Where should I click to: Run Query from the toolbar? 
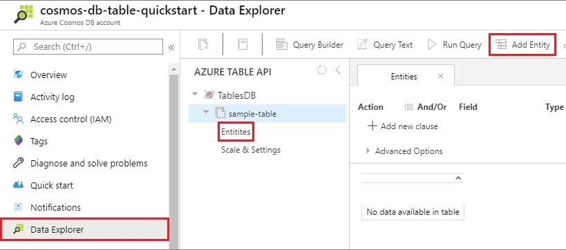[455, 45]
